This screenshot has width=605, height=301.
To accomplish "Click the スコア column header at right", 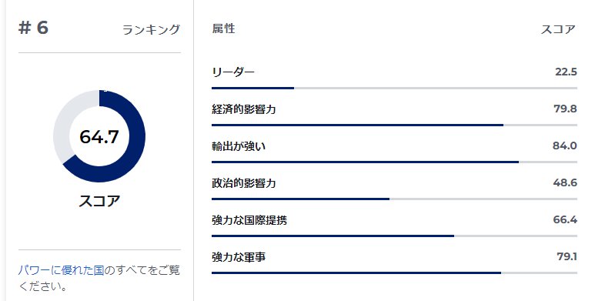I will pos(558,29).
